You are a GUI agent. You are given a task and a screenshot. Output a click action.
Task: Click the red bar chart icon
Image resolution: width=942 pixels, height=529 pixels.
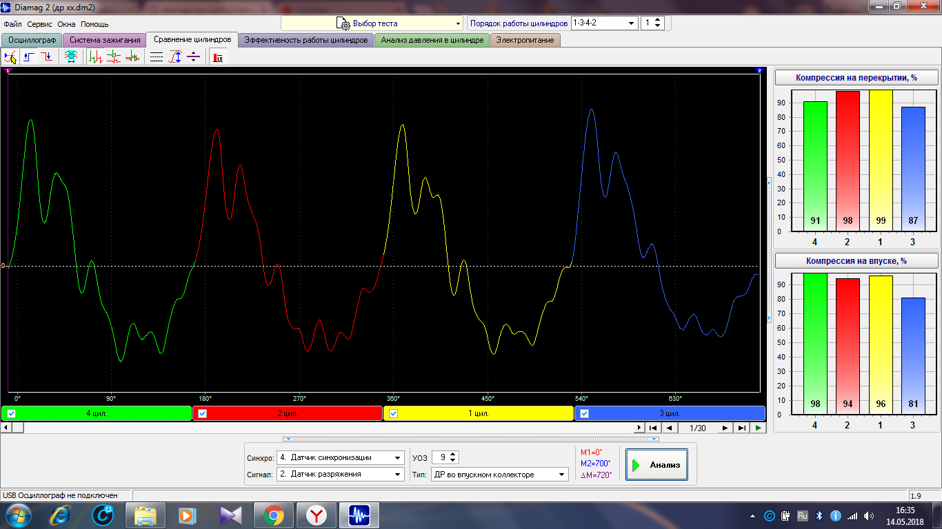(x=218, y=58)
